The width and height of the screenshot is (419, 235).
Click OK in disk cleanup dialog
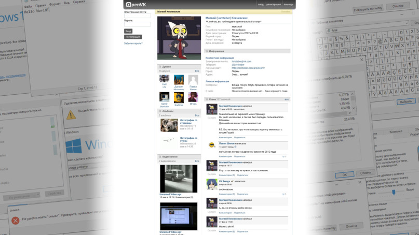[x=345, y=174]
